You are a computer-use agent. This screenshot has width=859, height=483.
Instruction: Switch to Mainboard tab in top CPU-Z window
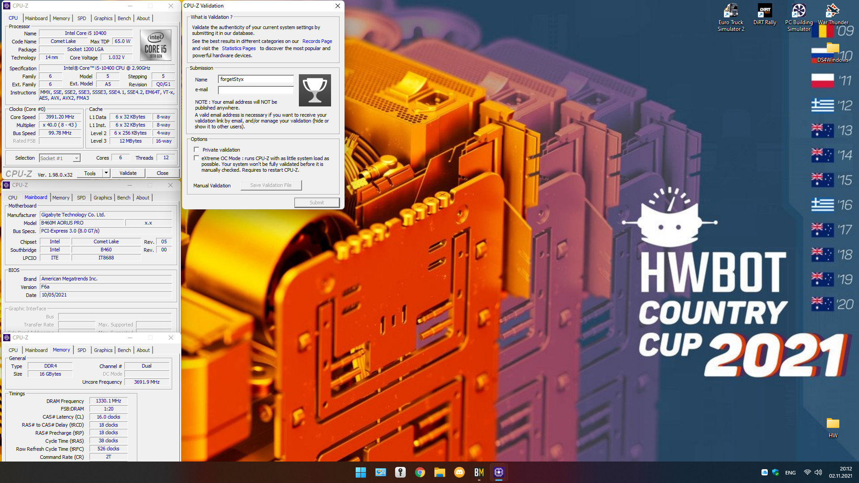[x=36, y=18]
